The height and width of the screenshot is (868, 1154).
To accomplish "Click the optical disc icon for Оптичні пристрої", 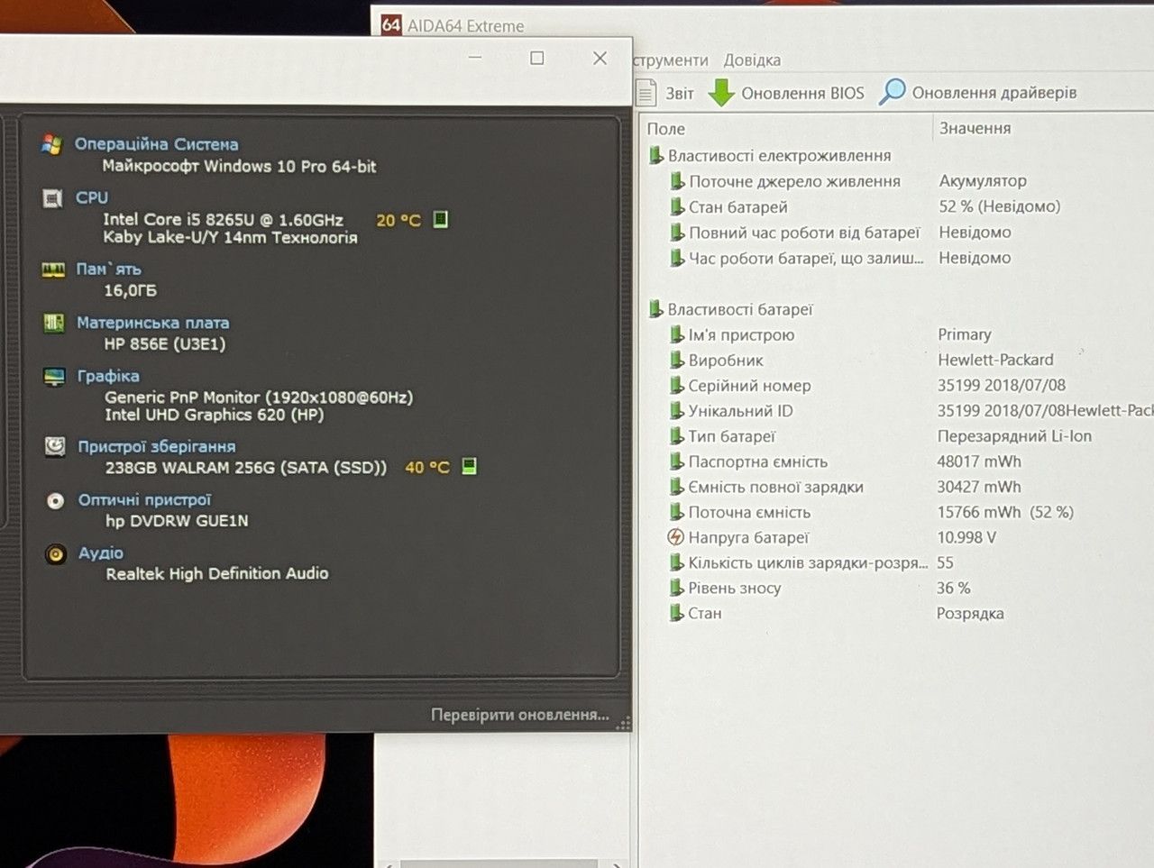I will (55, 500).
